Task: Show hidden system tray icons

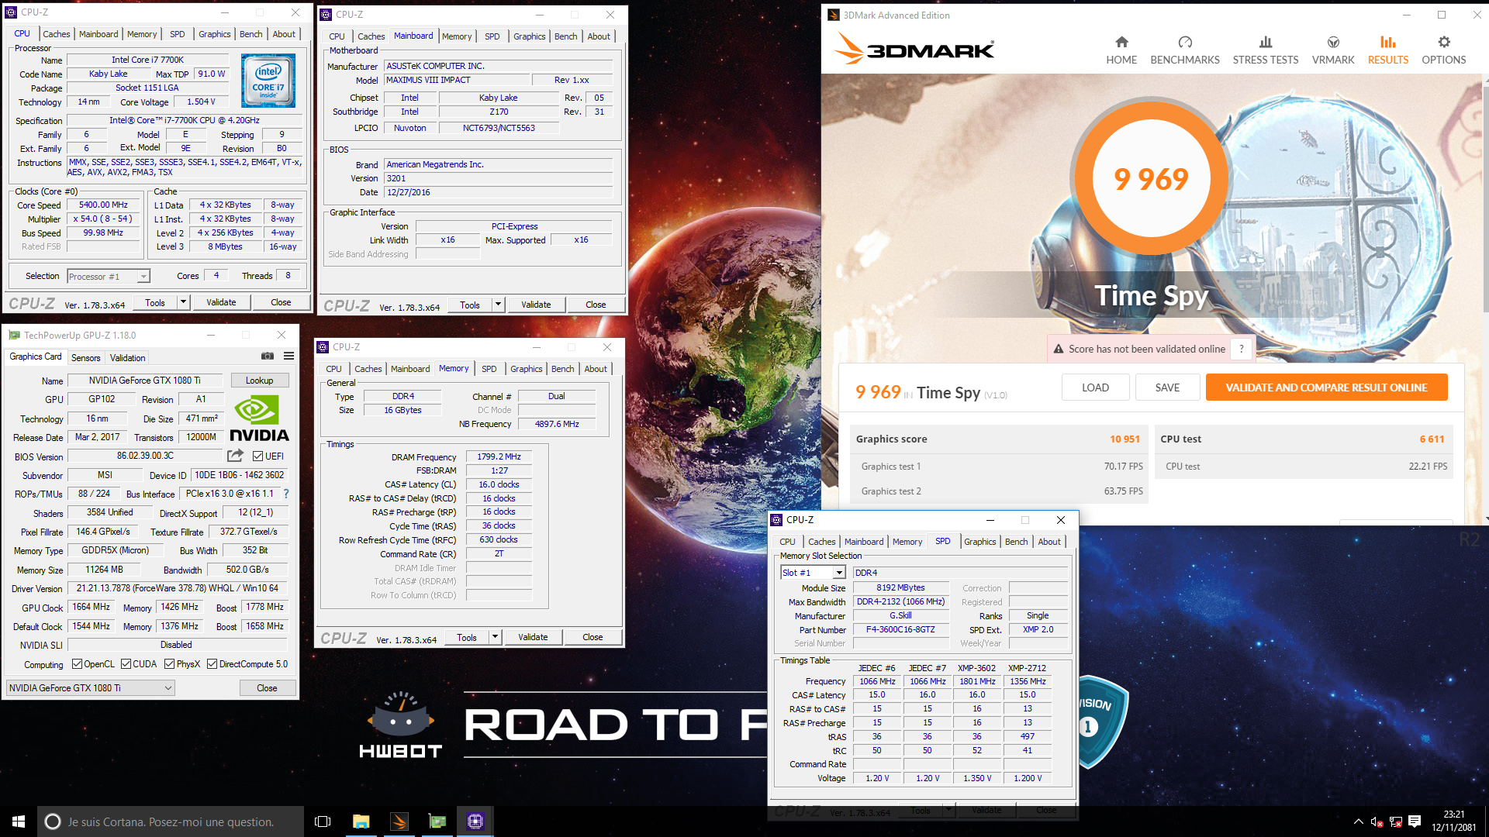Action: (1358, 821)
